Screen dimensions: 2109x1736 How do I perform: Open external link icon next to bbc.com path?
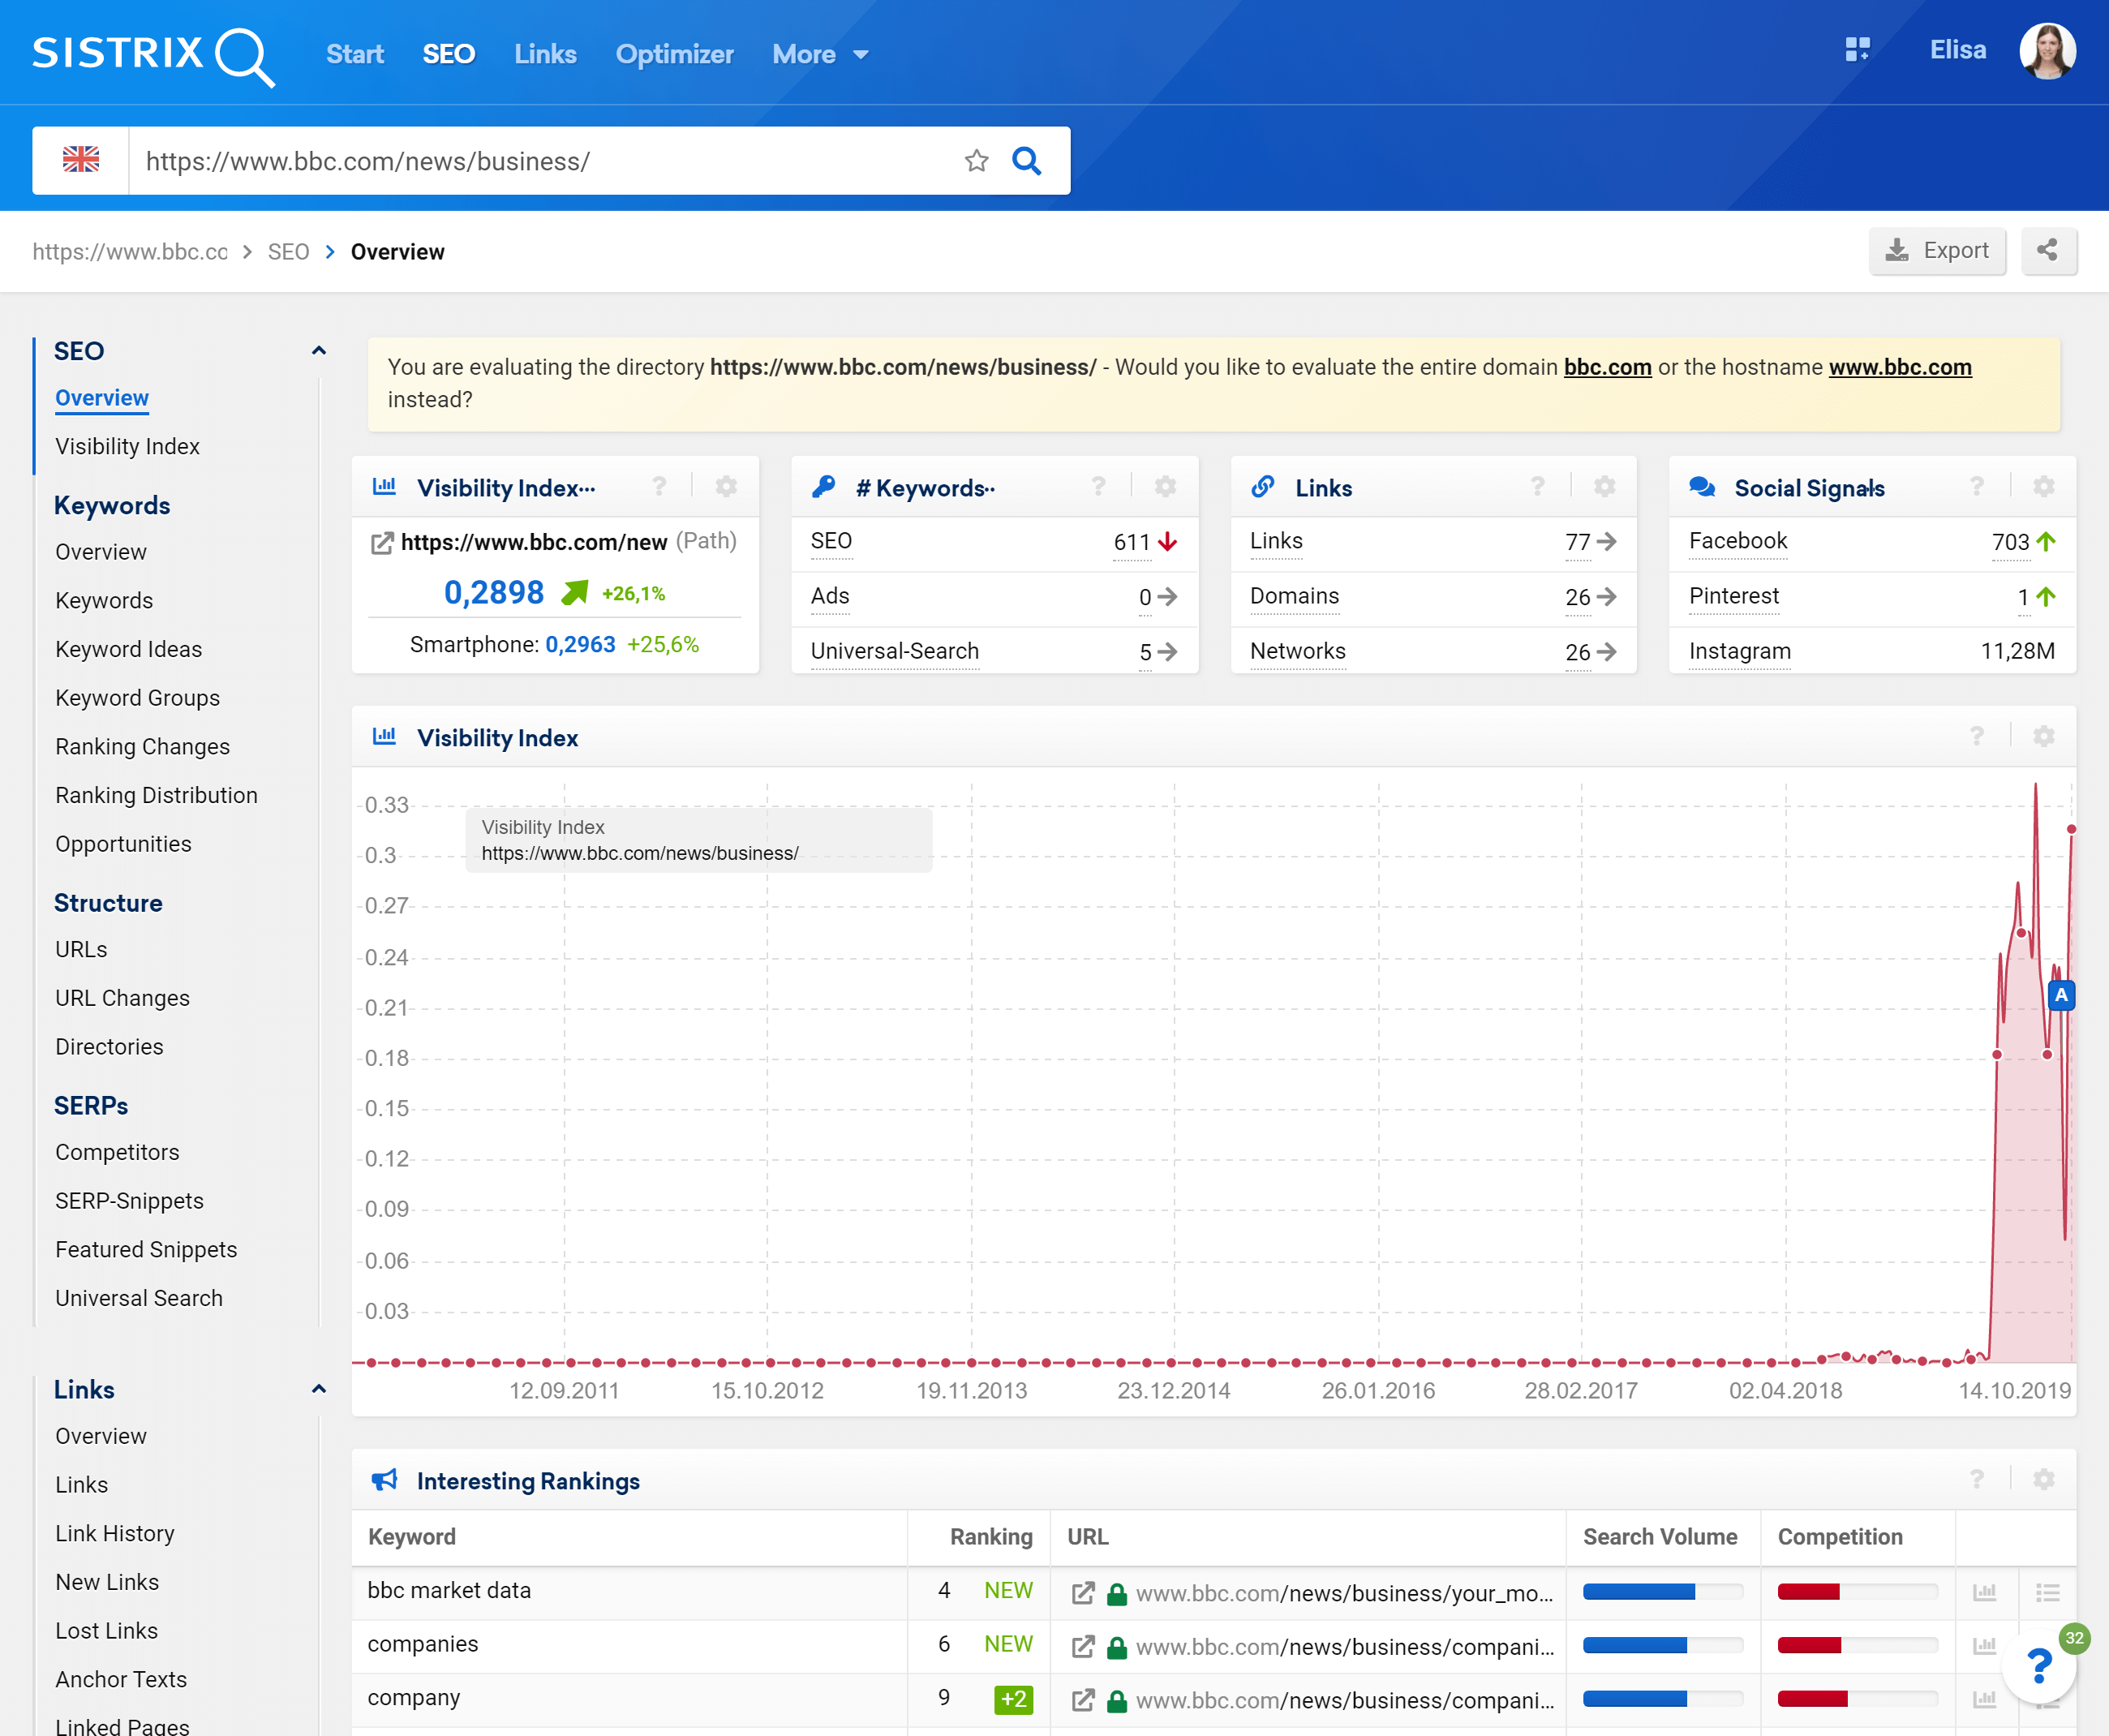click(x=381, y=543)
